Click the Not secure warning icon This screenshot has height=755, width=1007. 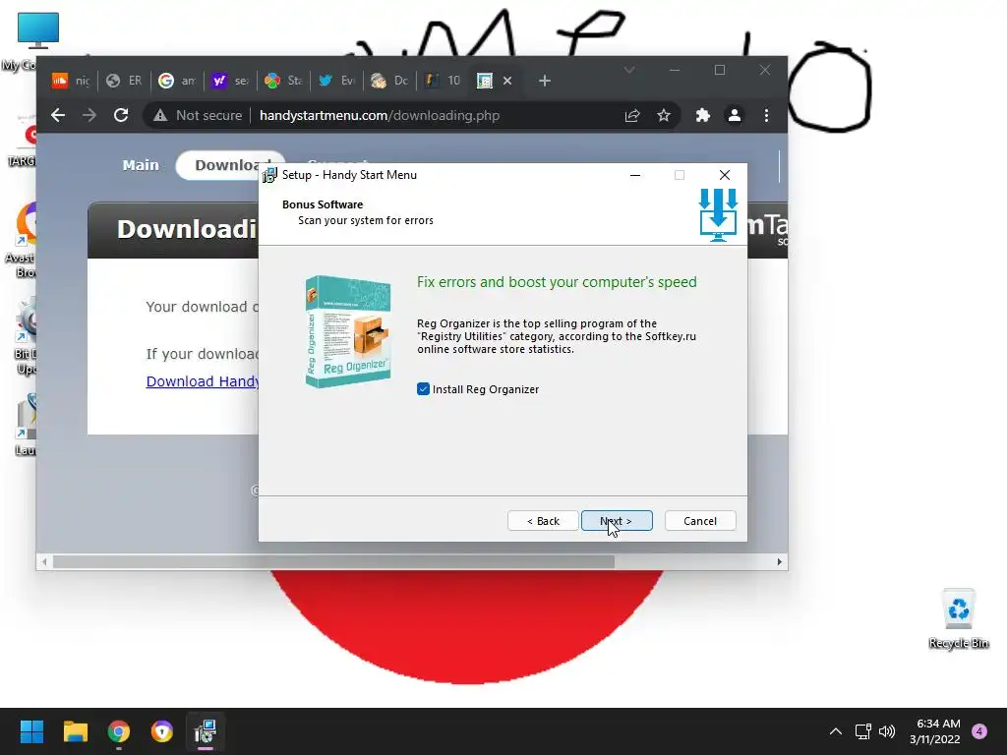pyautogui.click(x=160, y=116)
